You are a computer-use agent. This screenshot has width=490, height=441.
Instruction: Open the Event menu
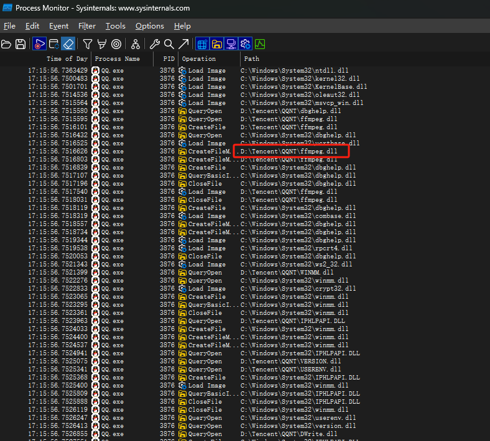58,26
